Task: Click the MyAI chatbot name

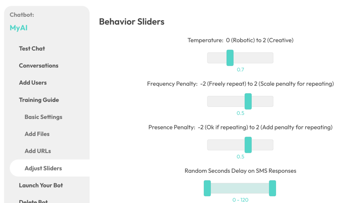Action: tap(19, 28)
